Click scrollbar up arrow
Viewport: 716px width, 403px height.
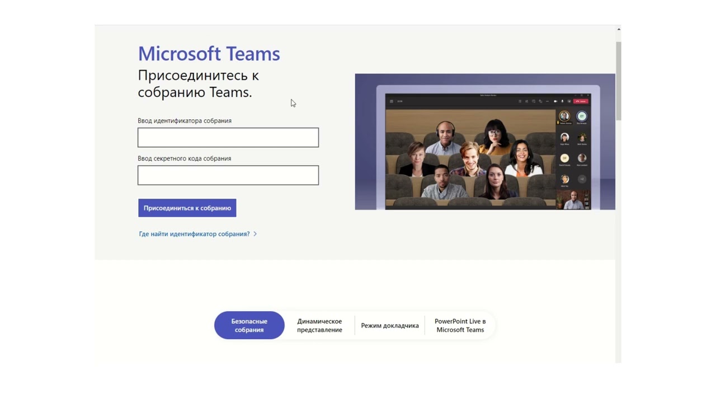point(619,29)
